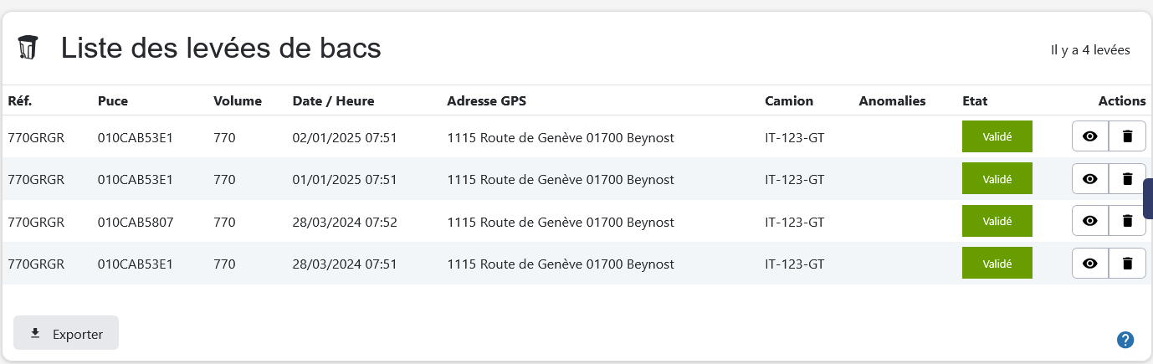Sort by the Puce column header
Screen dimensions: 1153x364
coord(113,101)
